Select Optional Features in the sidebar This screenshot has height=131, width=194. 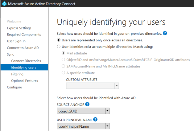coord(25,81)
